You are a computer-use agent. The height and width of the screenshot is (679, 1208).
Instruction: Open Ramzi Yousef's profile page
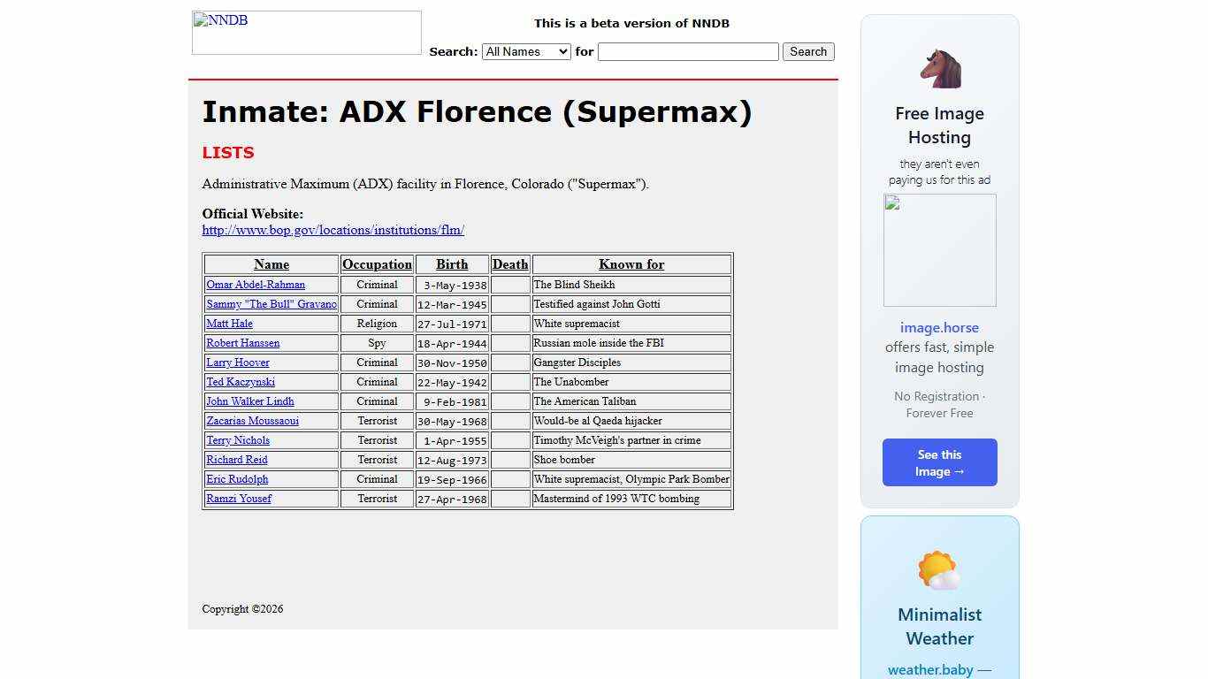238,499
